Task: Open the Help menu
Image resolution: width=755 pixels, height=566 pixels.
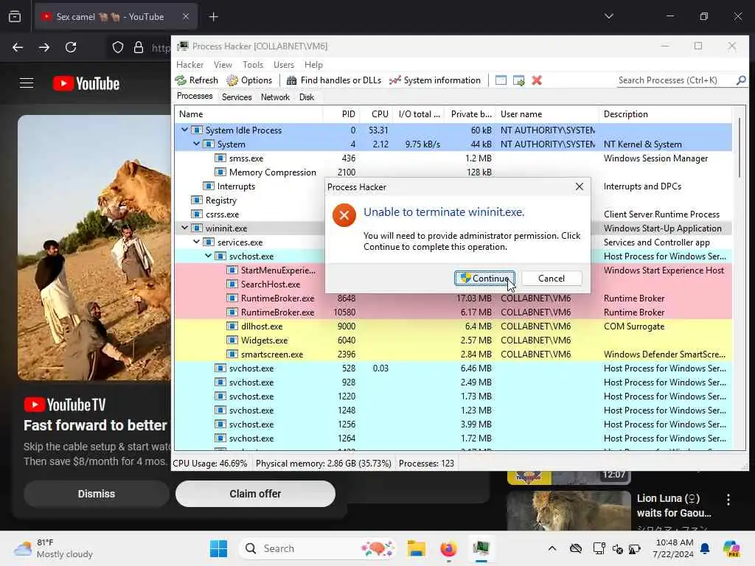Action: tap(313, 65)
